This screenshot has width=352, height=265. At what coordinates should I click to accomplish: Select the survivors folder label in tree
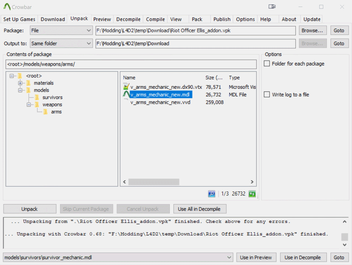pyautogui.click(x=52, y=97)
